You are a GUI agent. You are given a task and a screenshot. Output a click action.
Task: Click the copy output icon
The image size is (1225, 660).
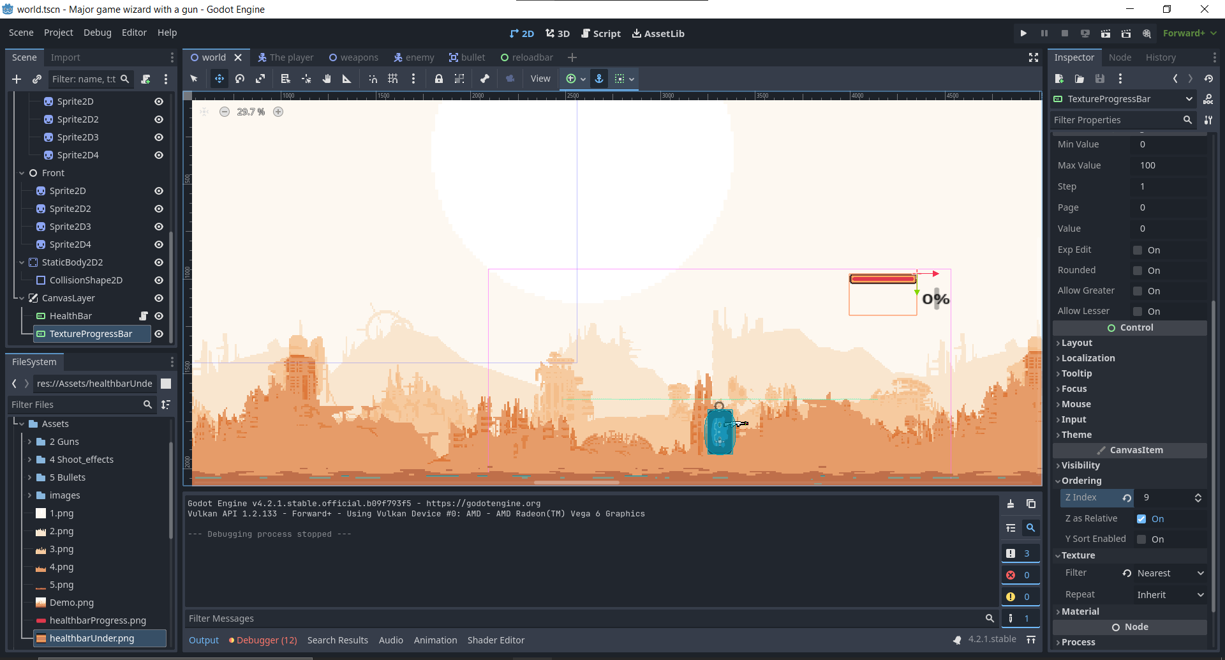1031,504
